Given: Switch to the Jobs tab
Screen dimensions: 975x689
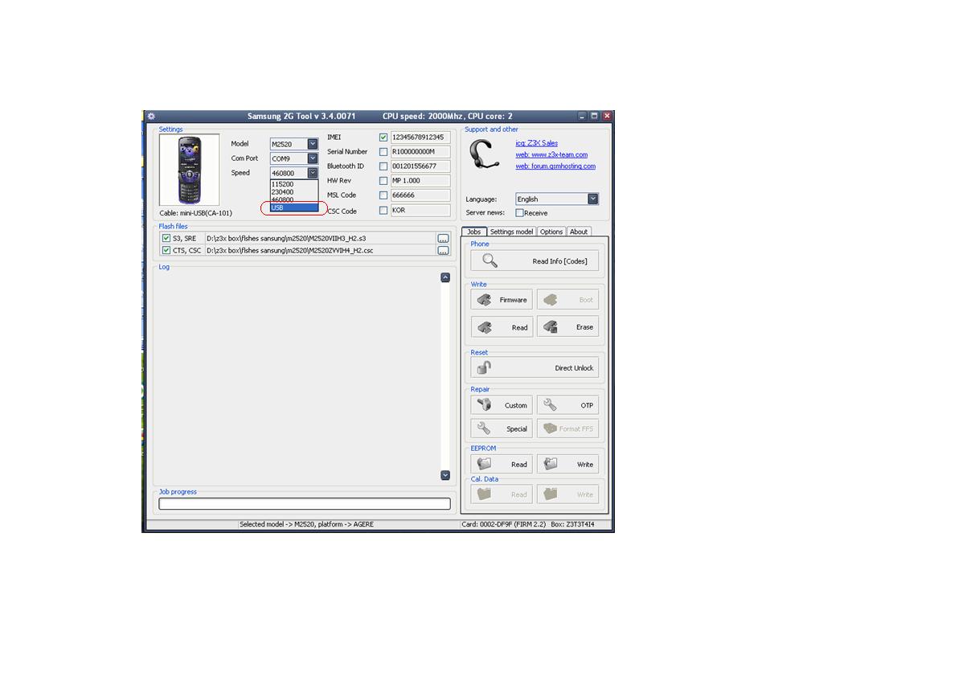Looking at the screenshot, I should coord(474,232).
